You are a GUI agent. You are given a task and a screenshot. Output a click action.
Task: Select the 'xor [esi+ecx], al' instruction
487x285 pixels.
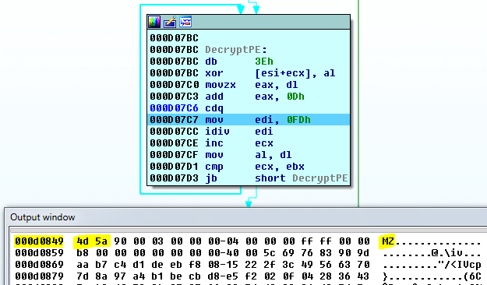point(249,73)
